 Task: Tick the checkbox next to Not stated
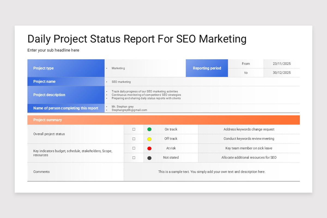click(x=134, y=158)
